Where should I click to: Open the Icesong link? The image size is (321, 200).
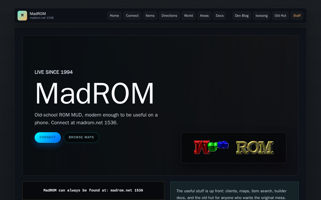click(262, 15)
